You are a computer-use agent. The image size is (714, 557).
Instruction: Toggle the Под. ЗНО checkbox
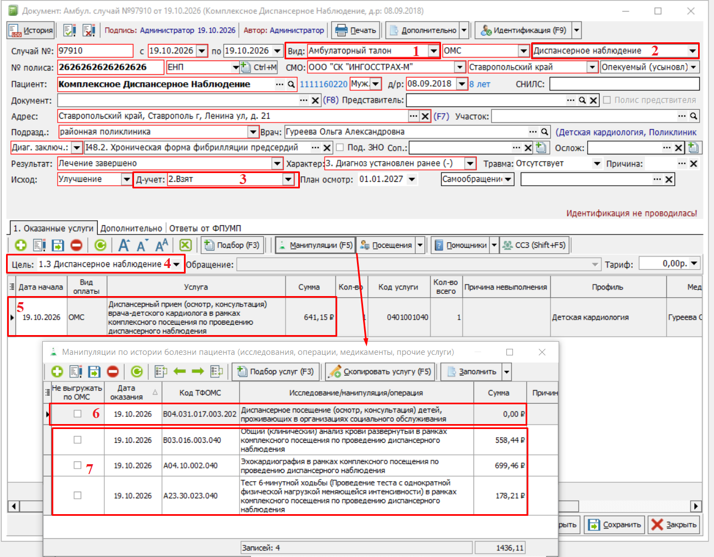(339, 147)
